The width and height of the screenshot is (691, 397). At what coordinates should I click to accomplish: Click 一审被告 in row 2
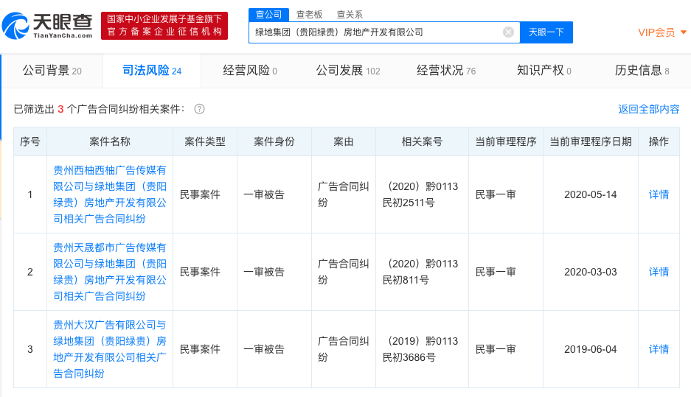tap(264, 272)
